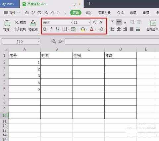This screenshot has width=159, height=141.
Task: Click the fx insert function button
Action: coord(61,41)
